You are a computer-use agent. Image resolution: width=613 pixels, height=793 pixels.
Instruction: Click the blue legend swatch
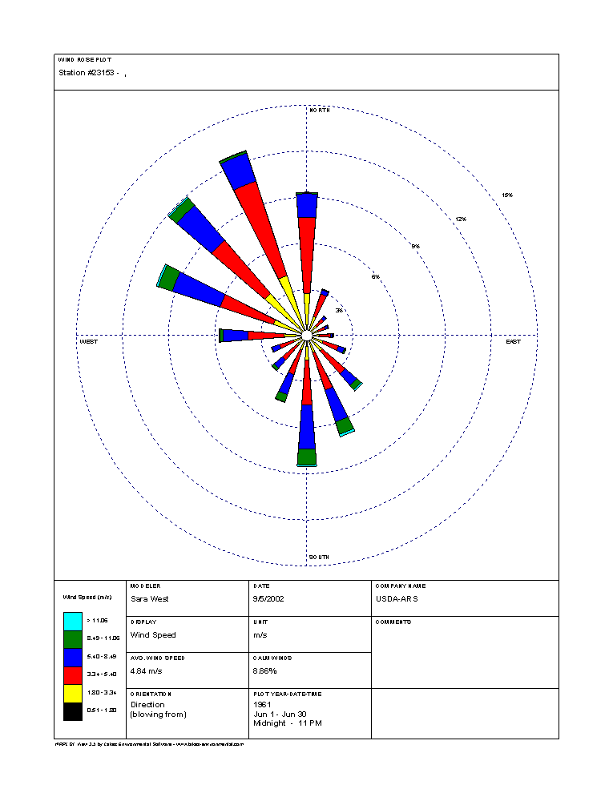(x=73, y=658)
